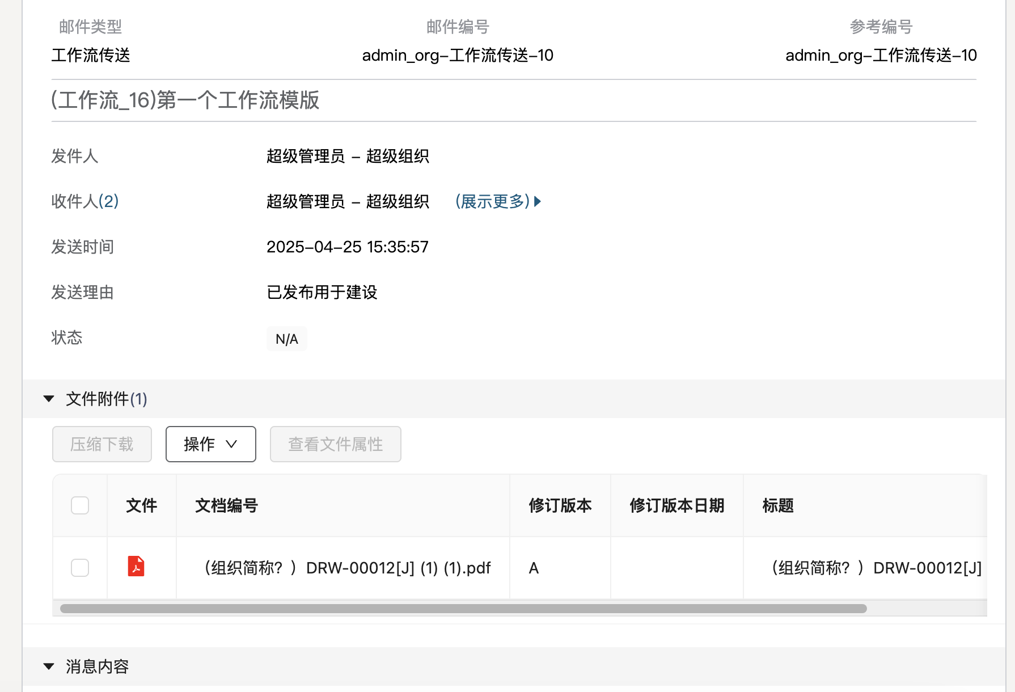The height and width of the screenshot is (692, 1015).
Task: Tick the checkbox for the DRW-00012 row
Action: [80, 568]
